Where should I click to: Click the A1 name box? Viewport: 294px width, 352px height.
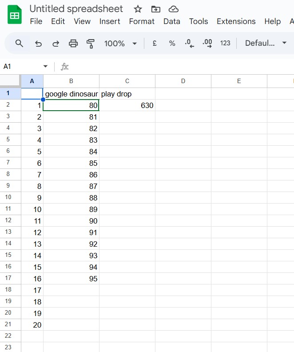(x=21, y=67)
